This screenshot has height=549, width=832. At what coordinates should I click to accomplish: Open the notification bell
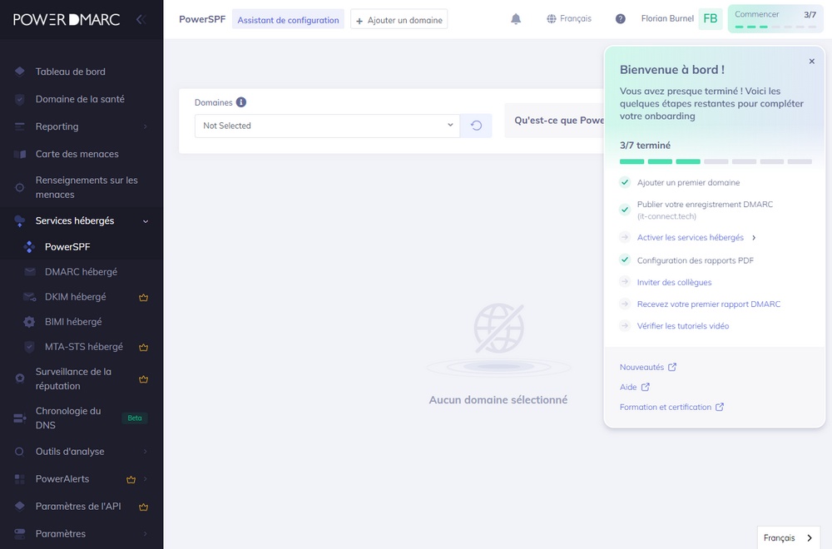pos(516,18)
